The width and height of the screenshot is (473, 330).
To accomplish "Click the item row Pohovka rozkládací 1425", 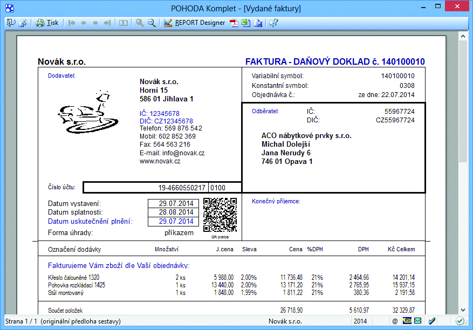I will point(231,285).
